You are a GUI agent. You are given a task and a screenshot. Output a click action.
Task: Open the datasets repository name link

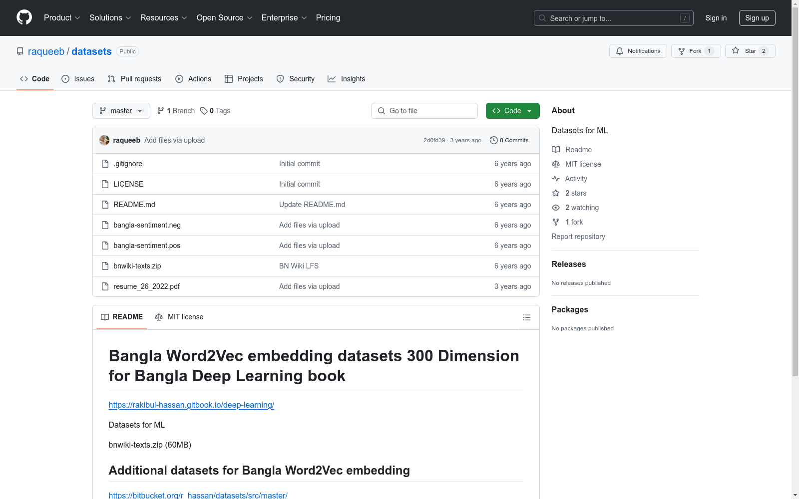91,51
